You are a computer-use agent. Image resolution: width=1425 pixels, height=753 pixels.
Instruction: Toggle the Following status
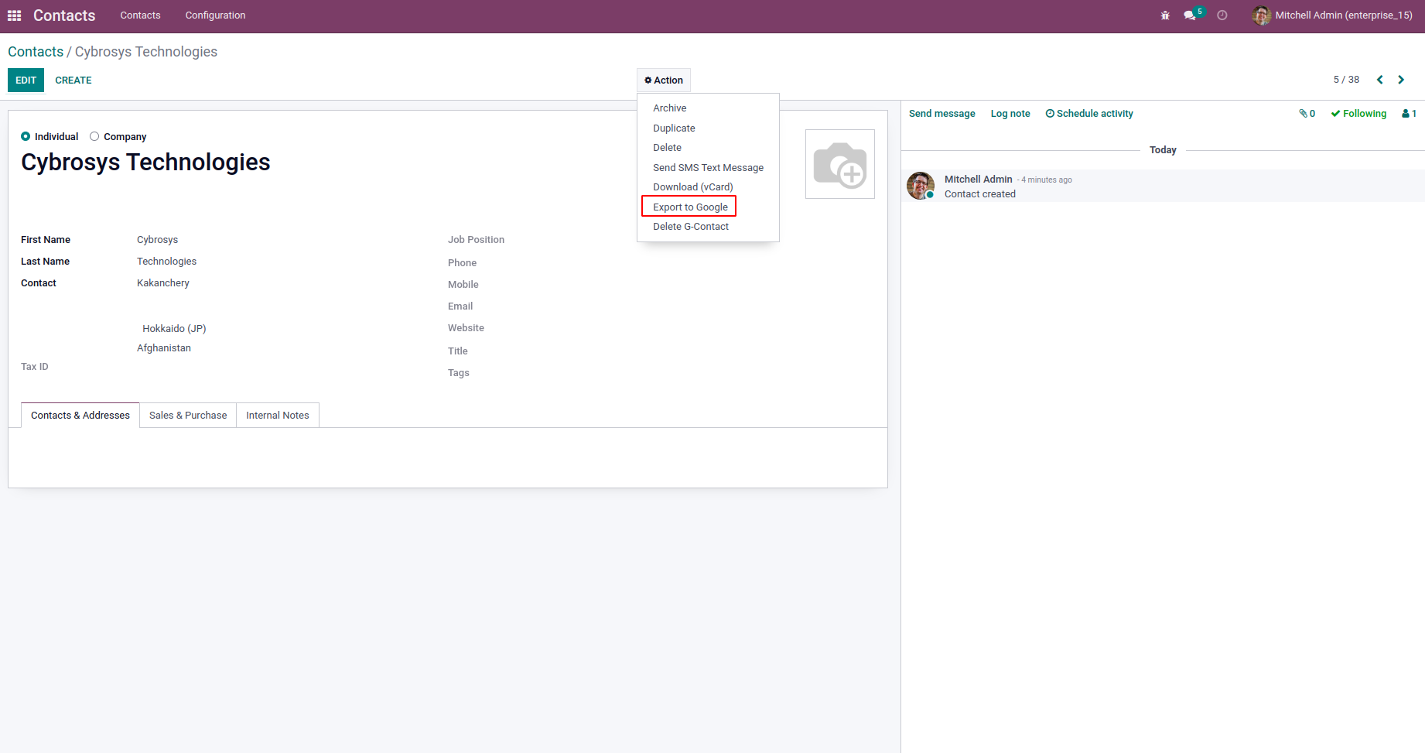click(x=1358, y=114)
